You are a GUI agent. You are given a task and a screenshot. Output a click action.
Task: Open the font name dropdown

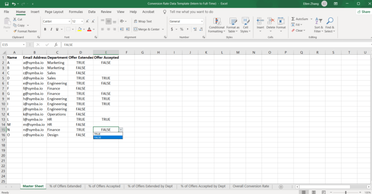[x=69, y=21]
